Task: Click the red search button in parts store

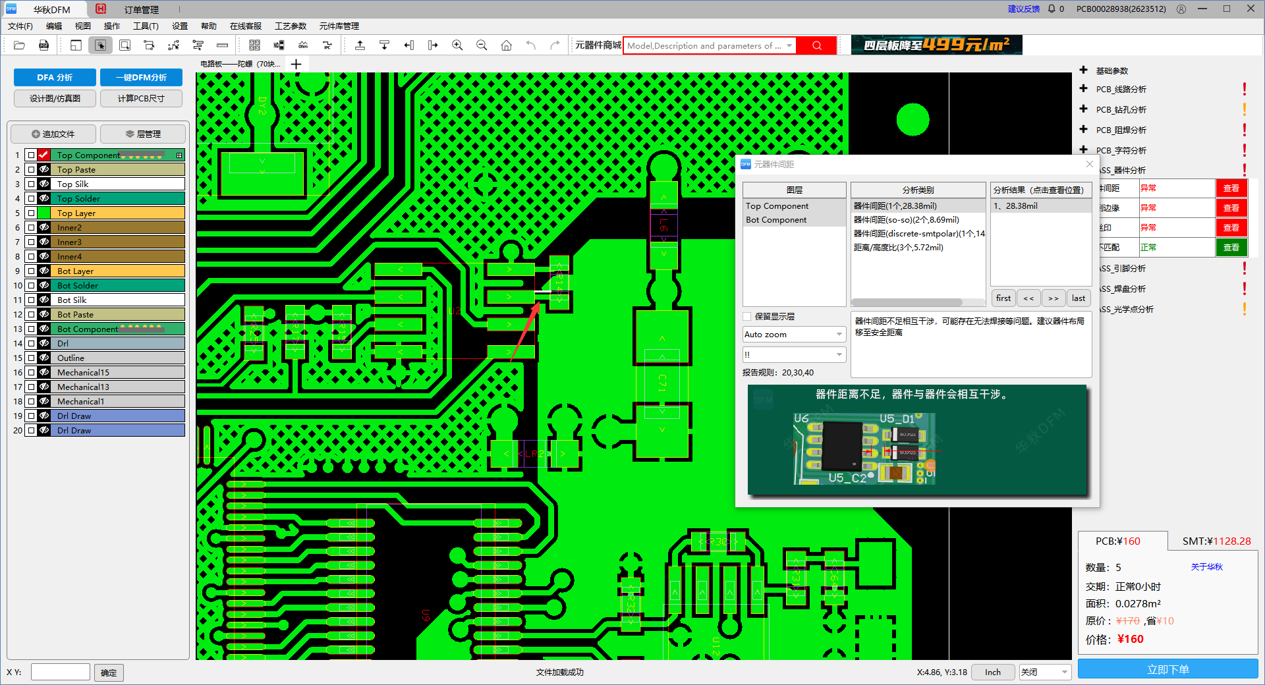Action: (x=816, y=45)
